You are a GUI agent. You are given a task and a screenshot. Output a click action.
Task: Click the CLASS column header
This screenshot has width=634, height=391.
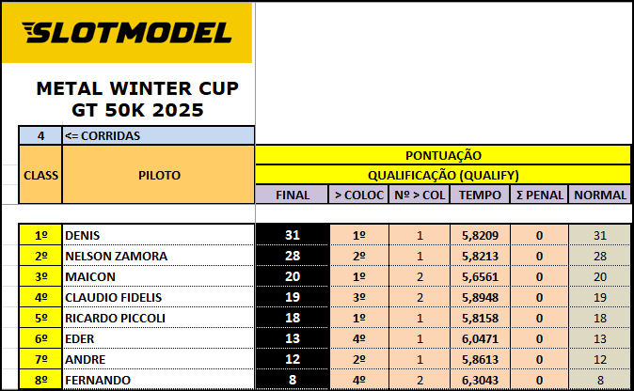[x=40, y=175]
